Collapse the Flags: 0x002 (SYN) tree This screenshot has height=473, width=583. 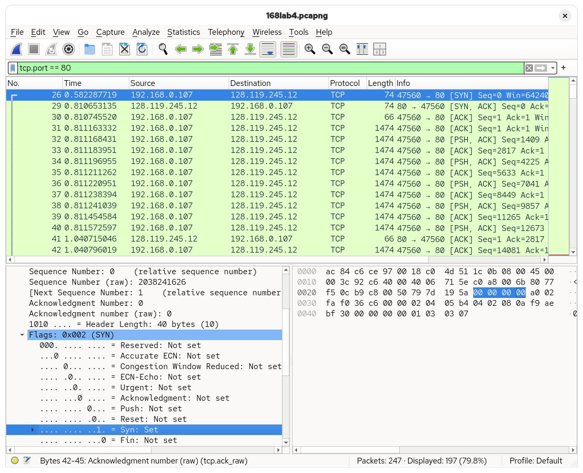coord(22,335)
